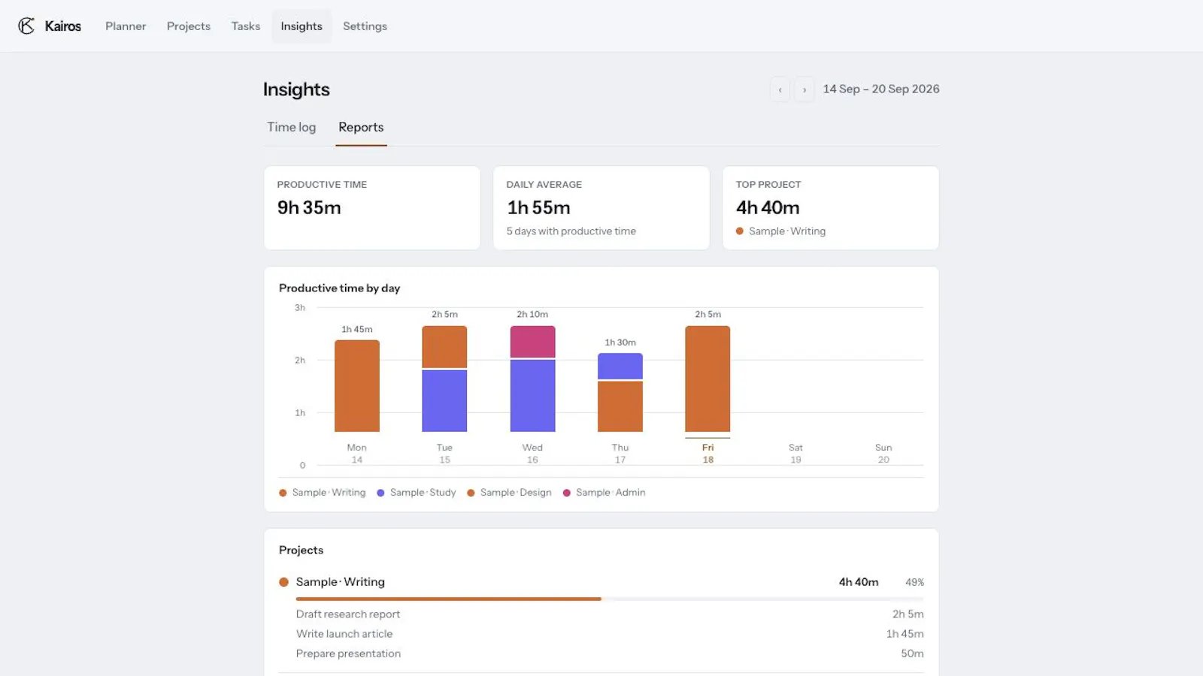Viewport: 1203px width, 676px height.
Task: Click the Top Project 4h 40m card
Action: pos(831,208)
